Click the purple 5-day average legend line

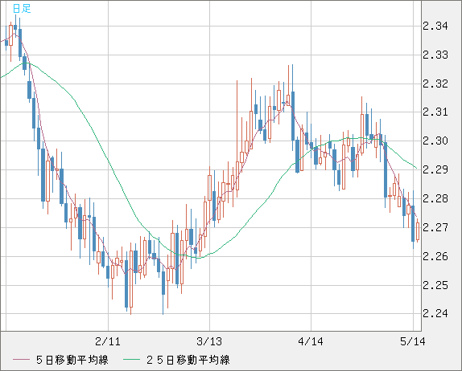[x=21, y=360]
